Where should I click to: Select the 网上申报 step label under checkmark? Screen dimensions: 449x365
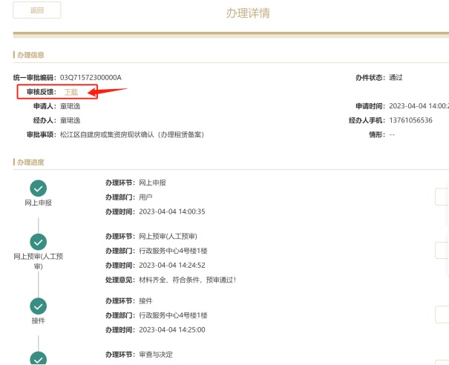pyautogui.click(x=38, y=203)
